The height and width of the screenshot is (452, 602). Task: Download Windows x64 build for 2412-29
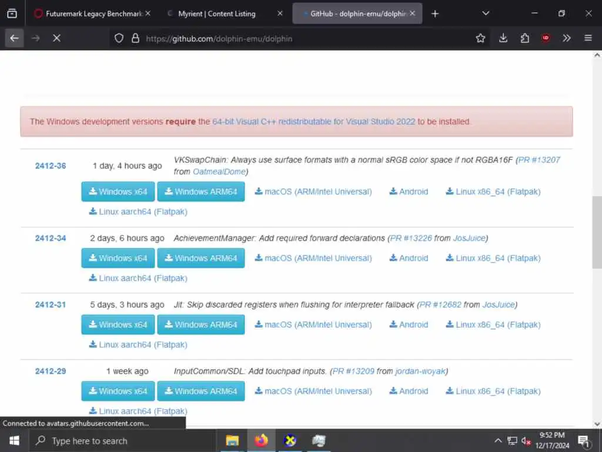tap(118, 391)
